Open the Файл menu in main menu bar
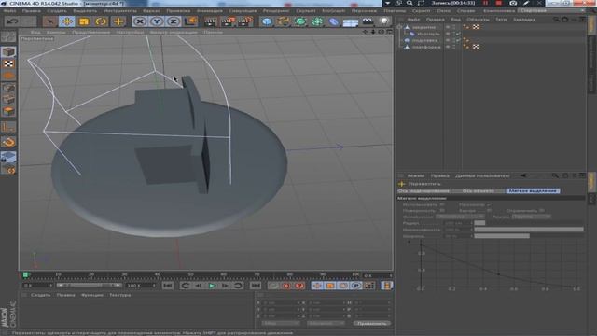Image resolution: width=597 pixels, height=336 pixels. pos(9,11)
